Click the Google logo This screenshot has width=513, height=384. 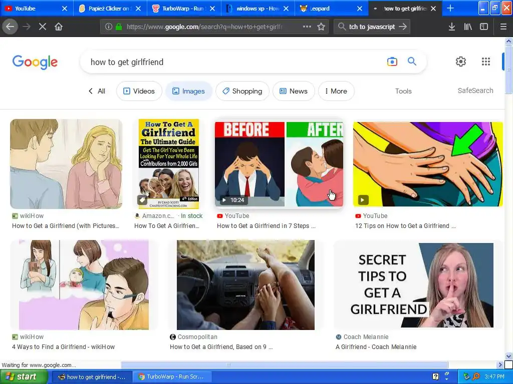(35, 62)
